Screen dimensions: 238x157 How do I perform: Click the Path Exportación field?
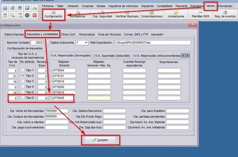point(152,43)
